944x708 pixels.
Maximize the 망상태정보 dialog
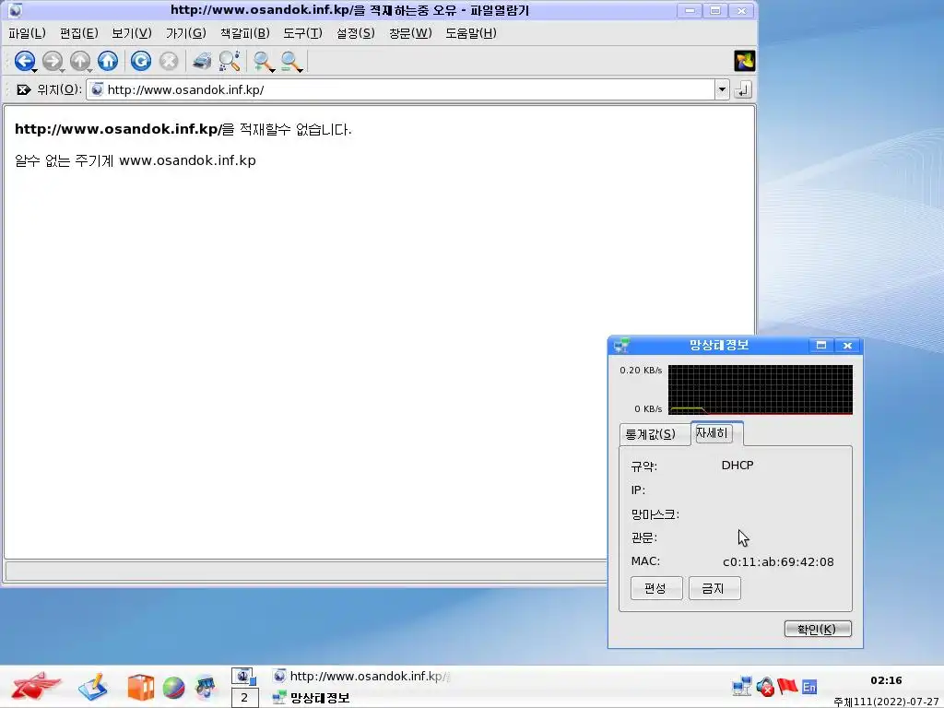tap(820, 345)
